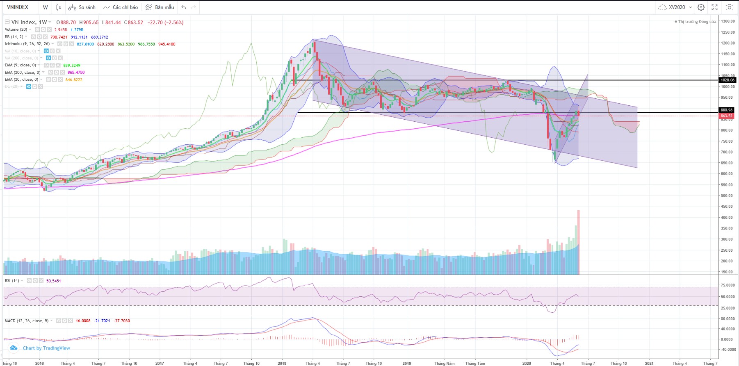Enter fullscreen mode for the chart

pyautogui.click(x=715, y=7)
